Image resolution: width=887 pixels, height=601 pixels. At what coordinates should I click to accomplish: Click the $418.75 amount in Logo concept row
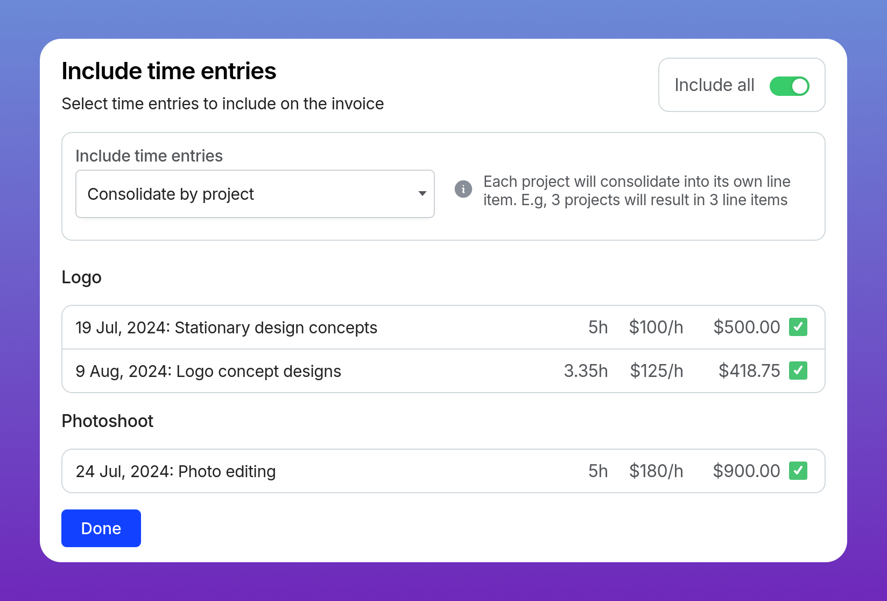(749, 371)
